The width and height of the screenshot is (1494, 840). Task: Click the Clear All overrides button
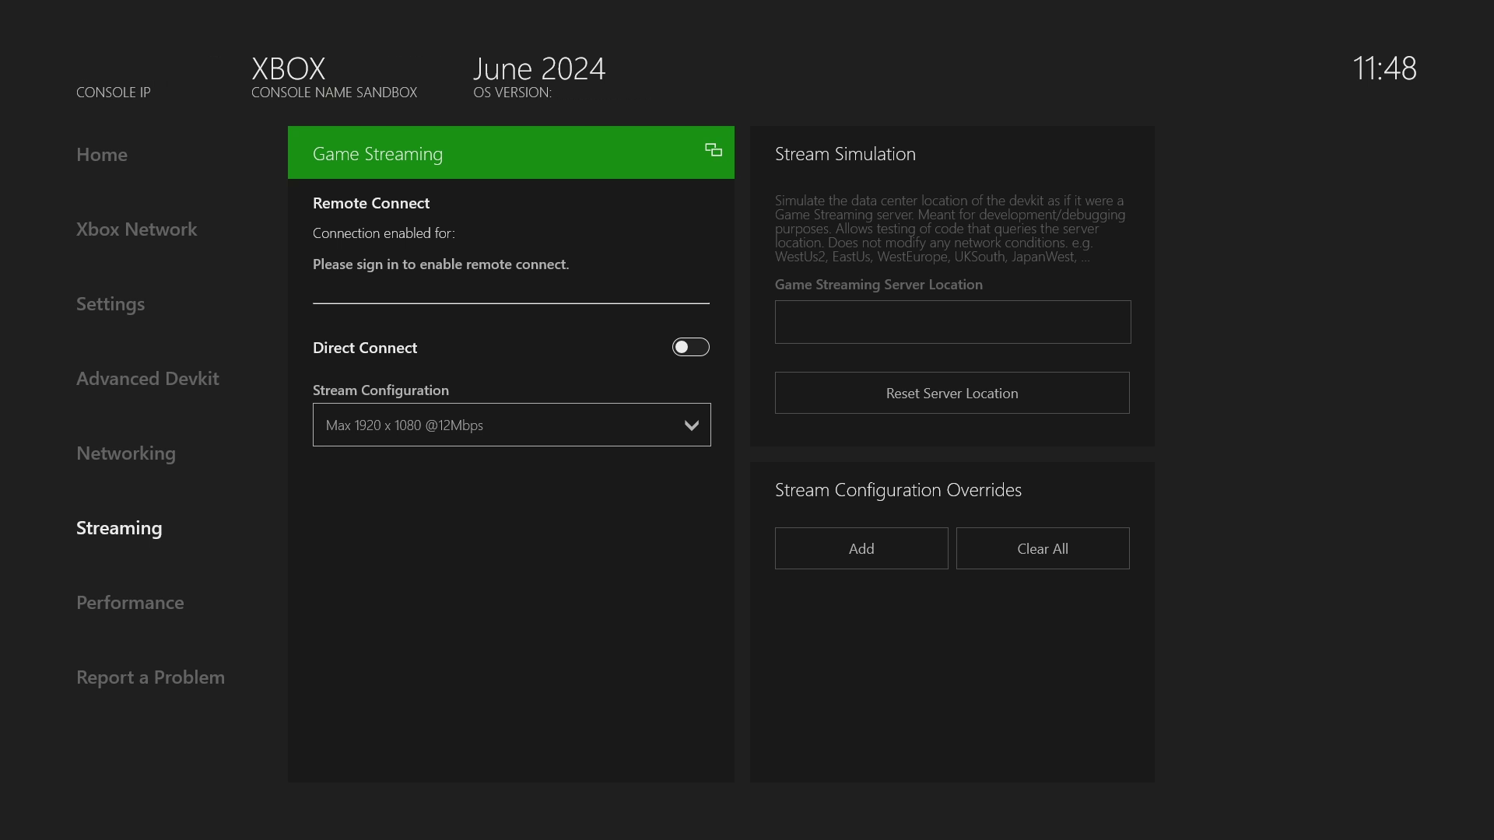[1043, 548]
